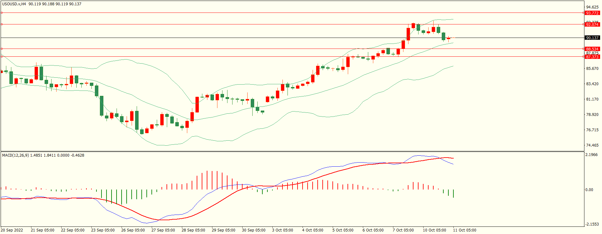Click the 85.670 price axis label
The image size is (602, 234).
tap(592, 69)
